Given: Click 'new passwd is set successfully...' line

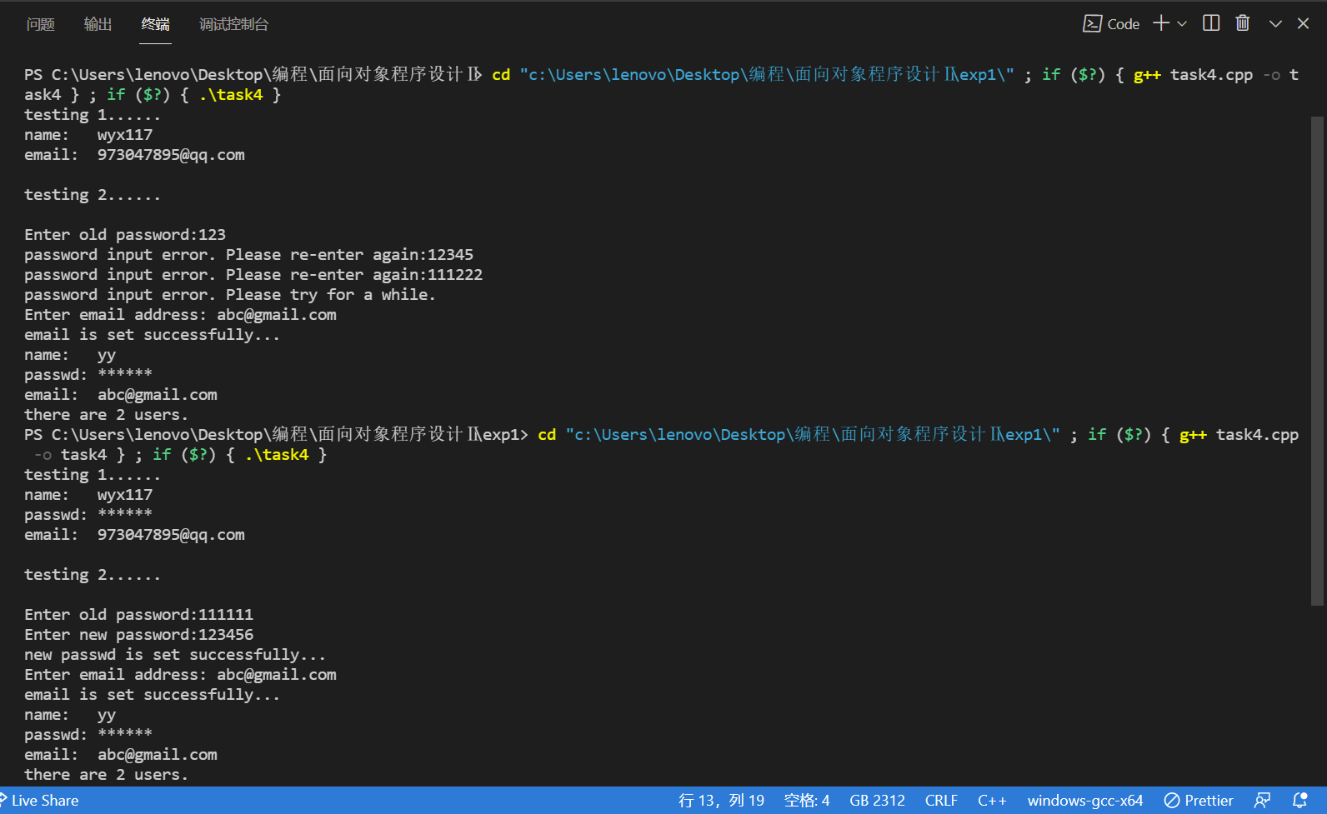Looking at the screenshot, I should click(175, 655).
